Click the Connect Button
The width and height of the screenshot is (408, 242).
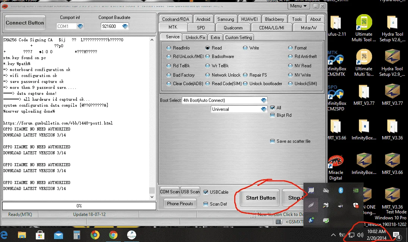click(25, 23)
